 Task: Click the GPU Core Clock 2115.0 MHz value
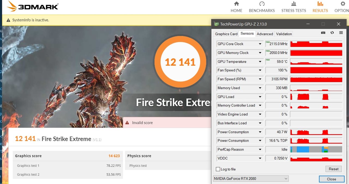click(x=277, y=44)
